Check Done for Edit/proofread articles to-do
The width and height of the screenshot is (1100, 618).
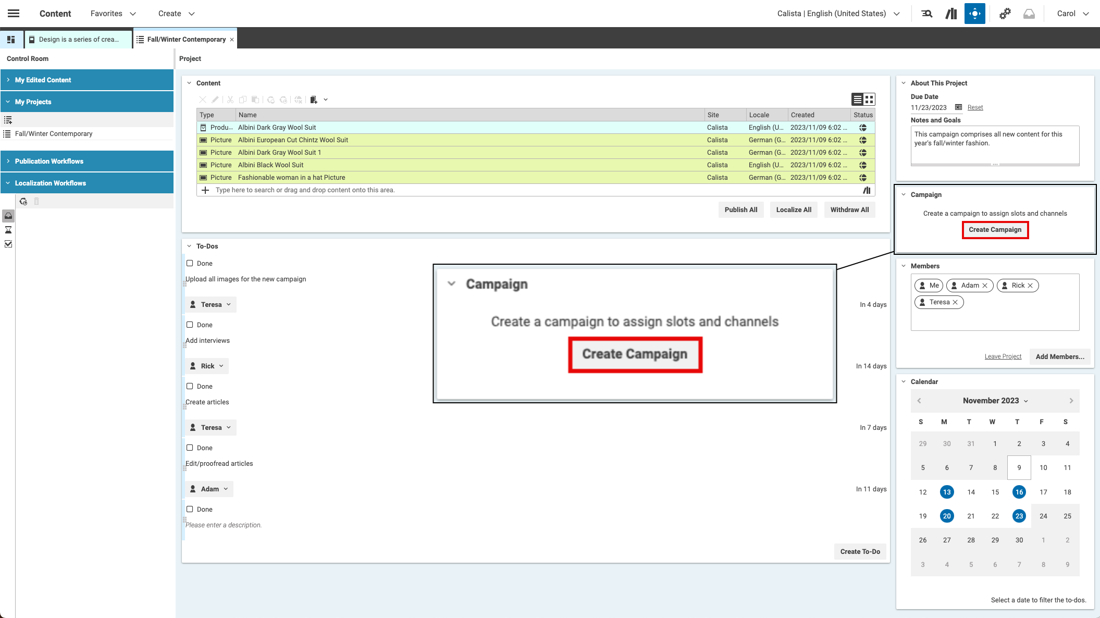(x=190, y=448)
